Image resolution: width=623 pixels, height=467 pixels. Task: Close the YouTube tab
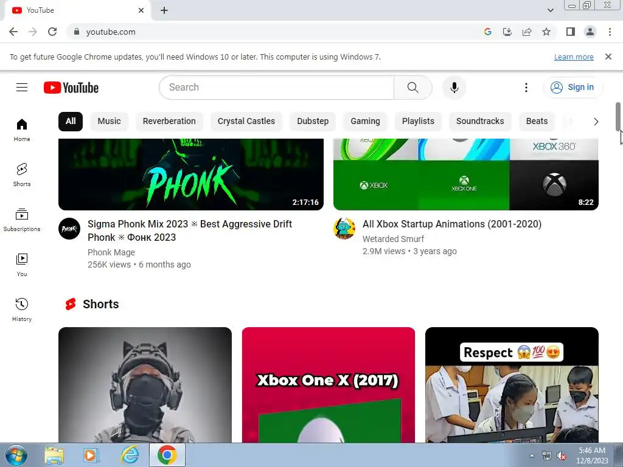(x=141, y=10)
